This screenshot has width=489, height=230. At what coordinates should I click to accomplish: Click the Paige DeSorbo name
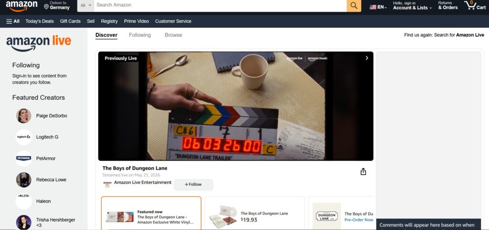52,116
